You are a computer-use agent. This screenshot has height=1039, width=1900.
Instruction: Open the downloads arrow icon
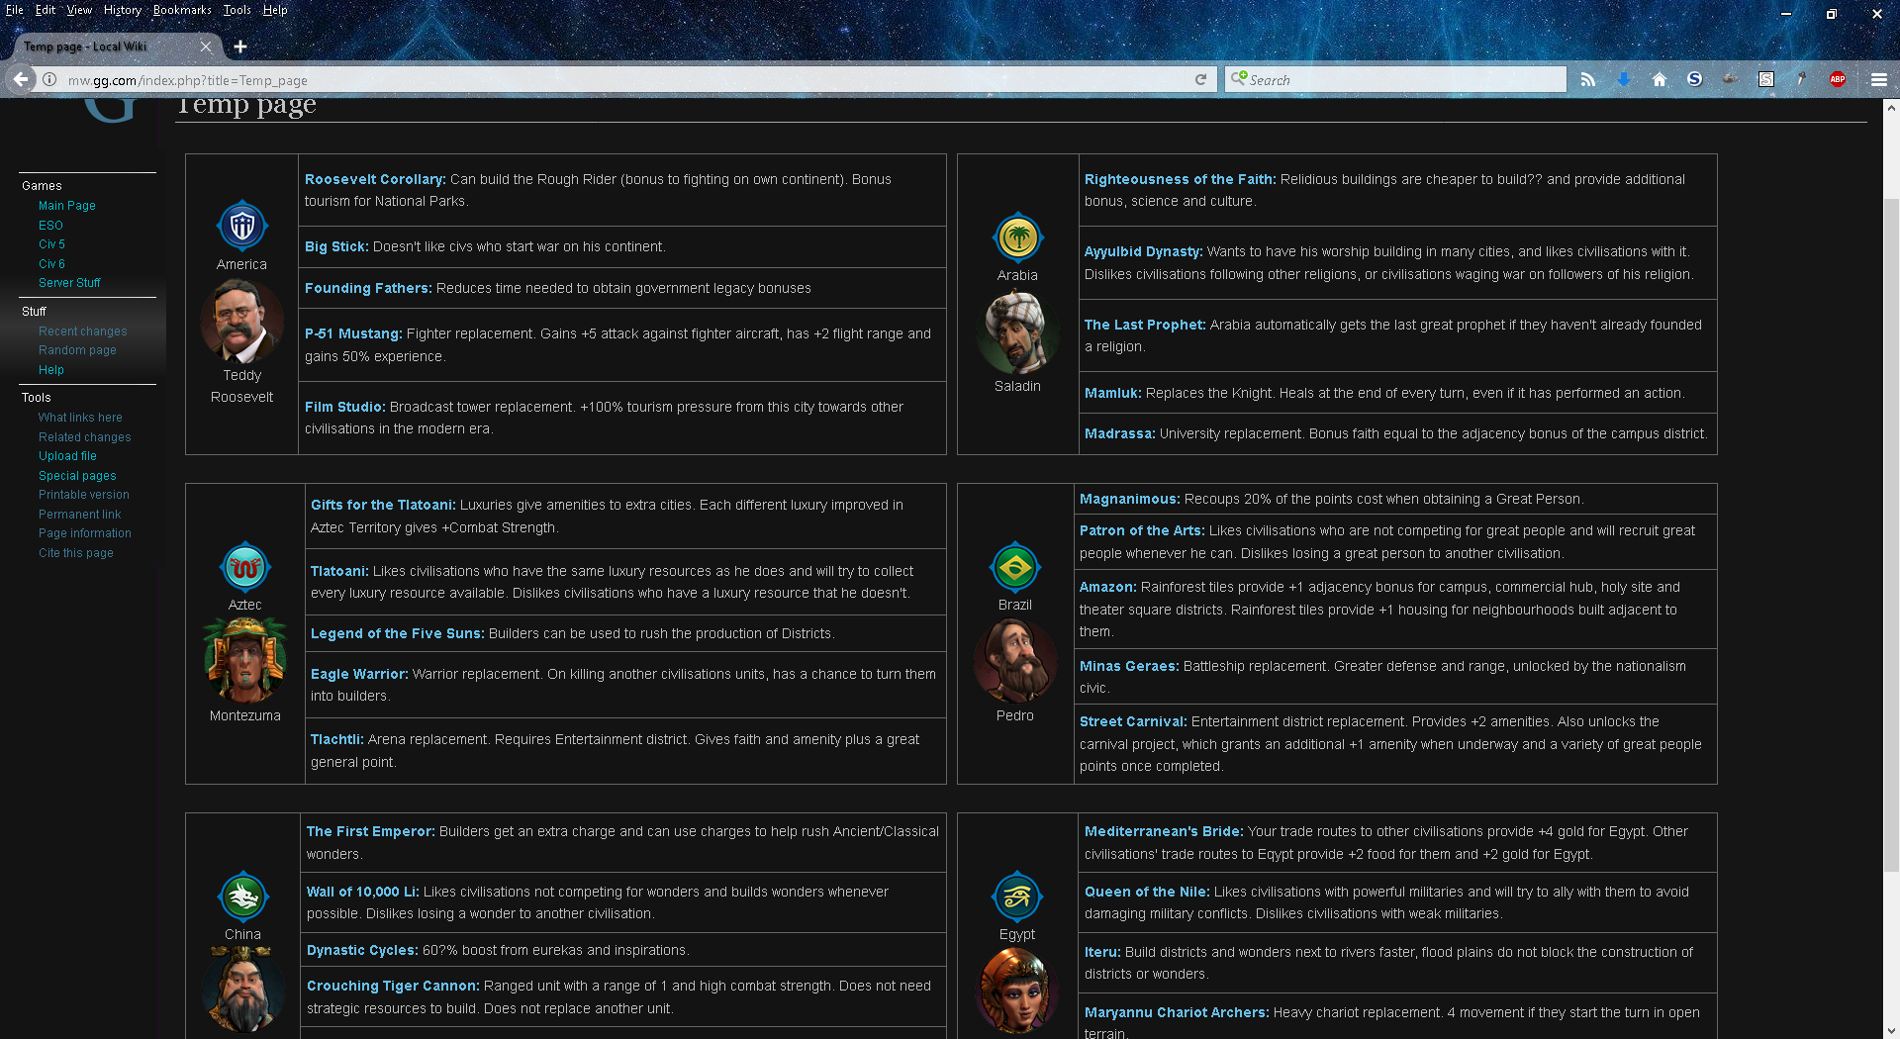coord(1623,80)
